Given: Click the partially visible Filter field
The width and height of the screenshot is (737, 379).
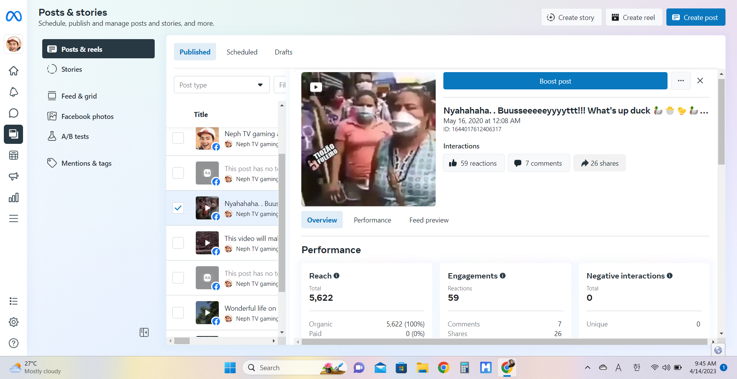Looking at the screenshot, I should pos(280,85).
